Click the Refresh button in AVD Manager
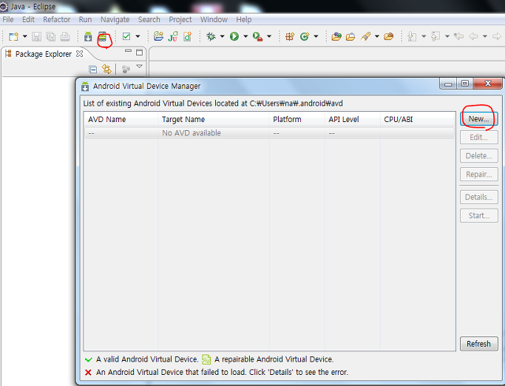Image resolution: width=505 pixels, height=386 pixels. click(479, 344)
